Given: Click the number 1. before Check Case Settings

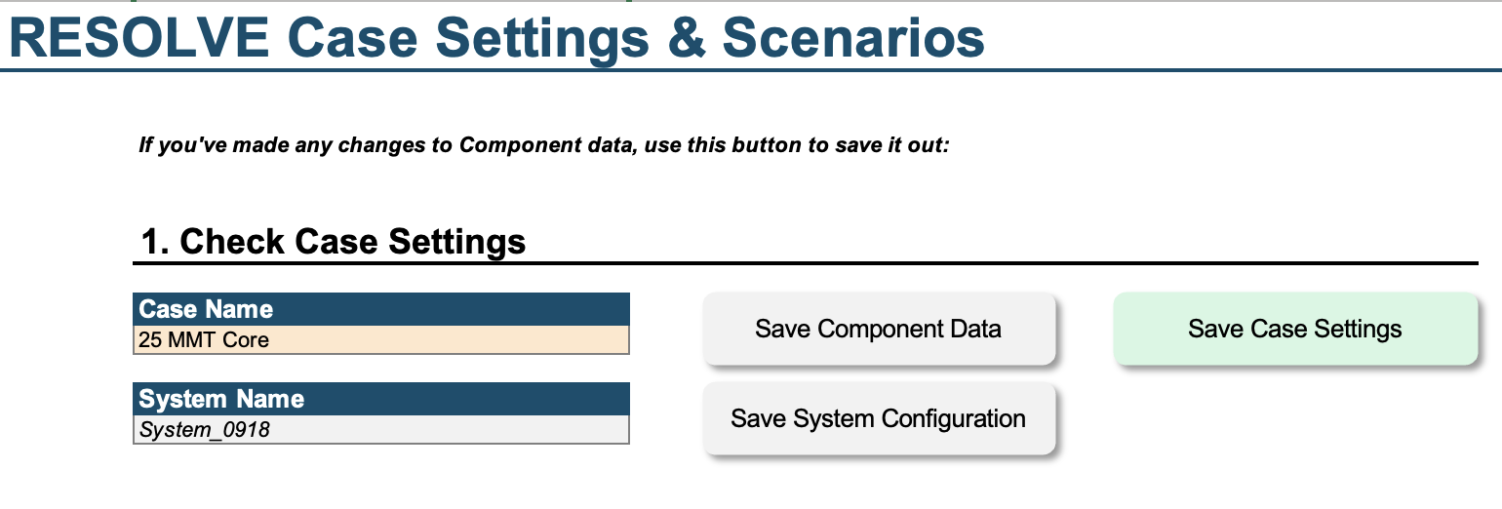Looking at the screenshot, I should pos(156,241).
